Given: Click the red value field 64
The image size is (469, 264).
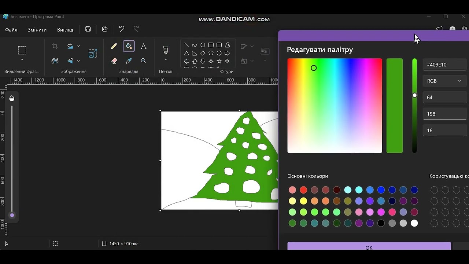Looking at the screenshot, I should coord(445,98).
